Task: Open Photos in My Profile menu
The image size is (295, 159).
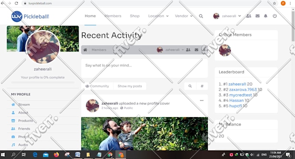Action: pos(24,137)
